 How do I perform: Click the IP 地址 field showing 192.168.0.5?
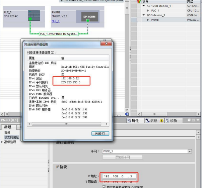coord(119,176)
